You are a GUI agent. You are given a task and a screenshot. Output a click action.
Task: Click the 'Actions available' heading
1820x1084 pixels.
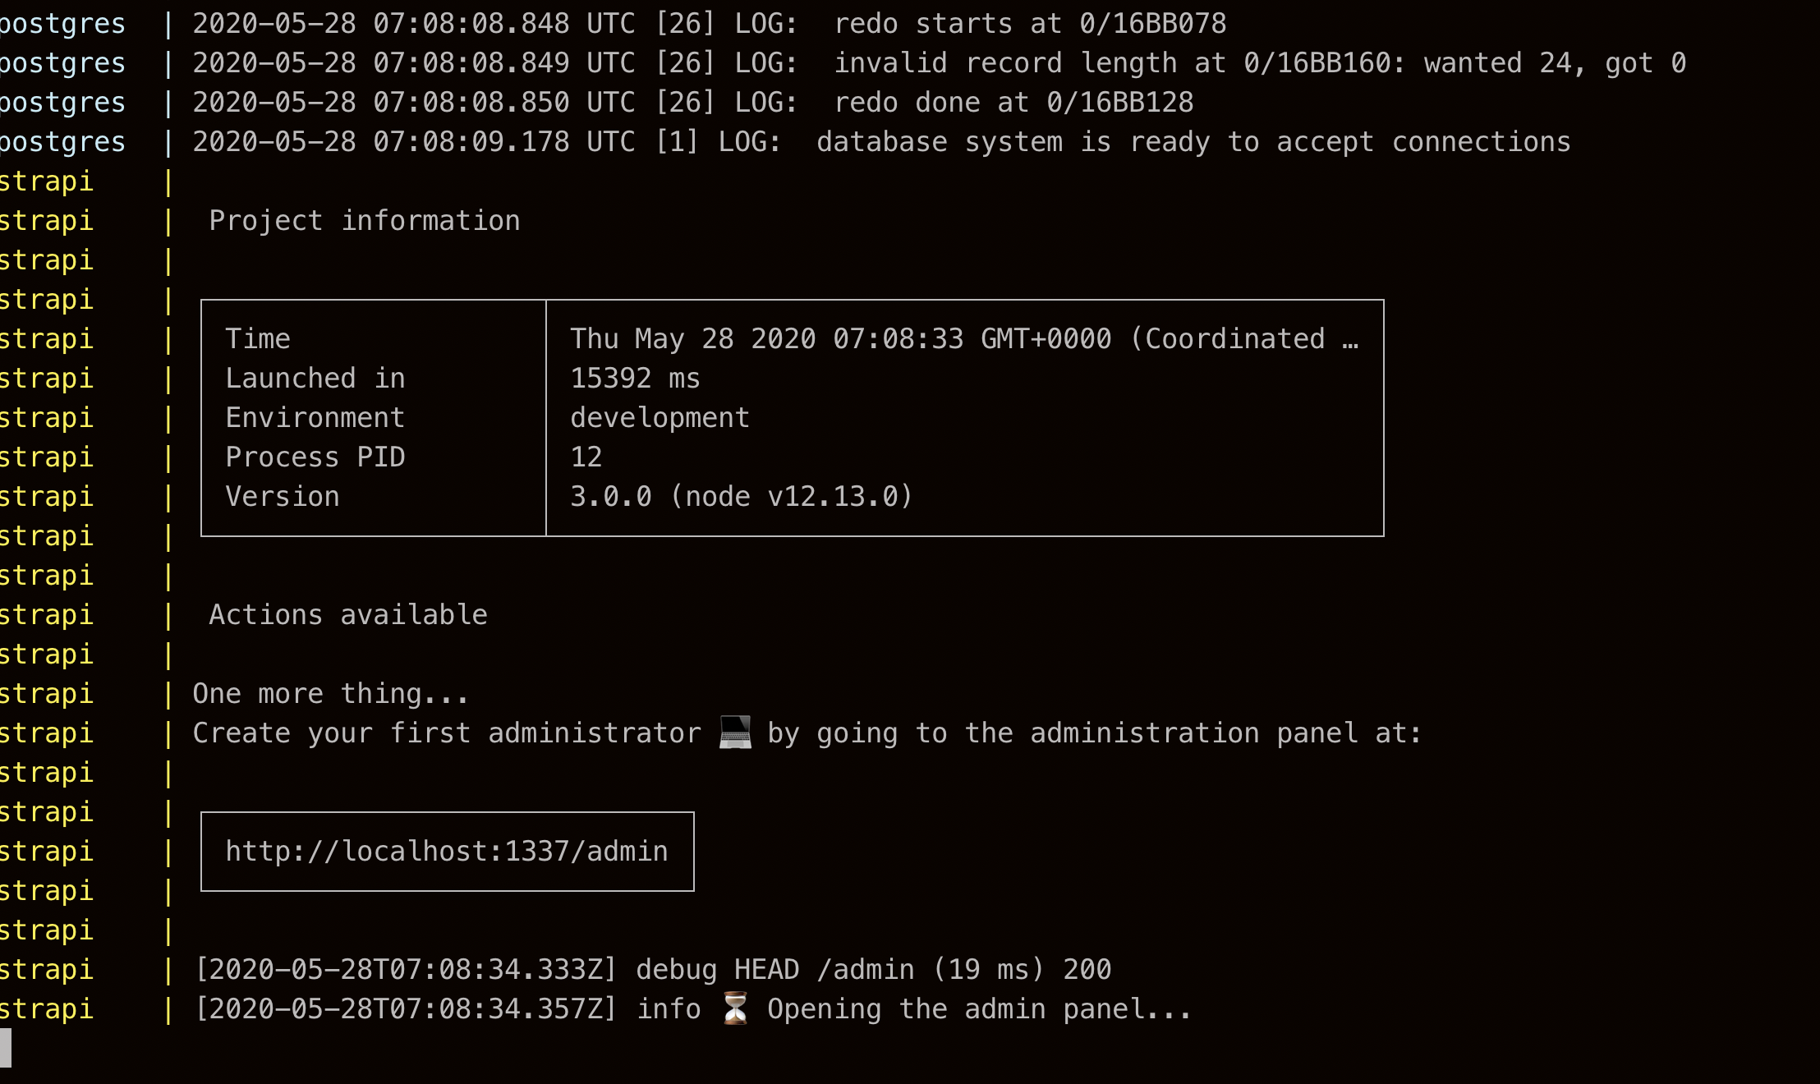pyautogui.click(x=348, y=615)
